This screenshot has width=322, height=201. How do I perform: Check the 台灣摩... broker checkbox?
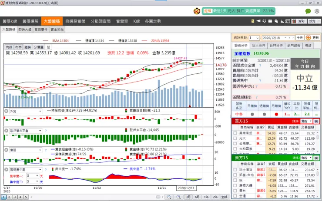click(x=235, y=144)
